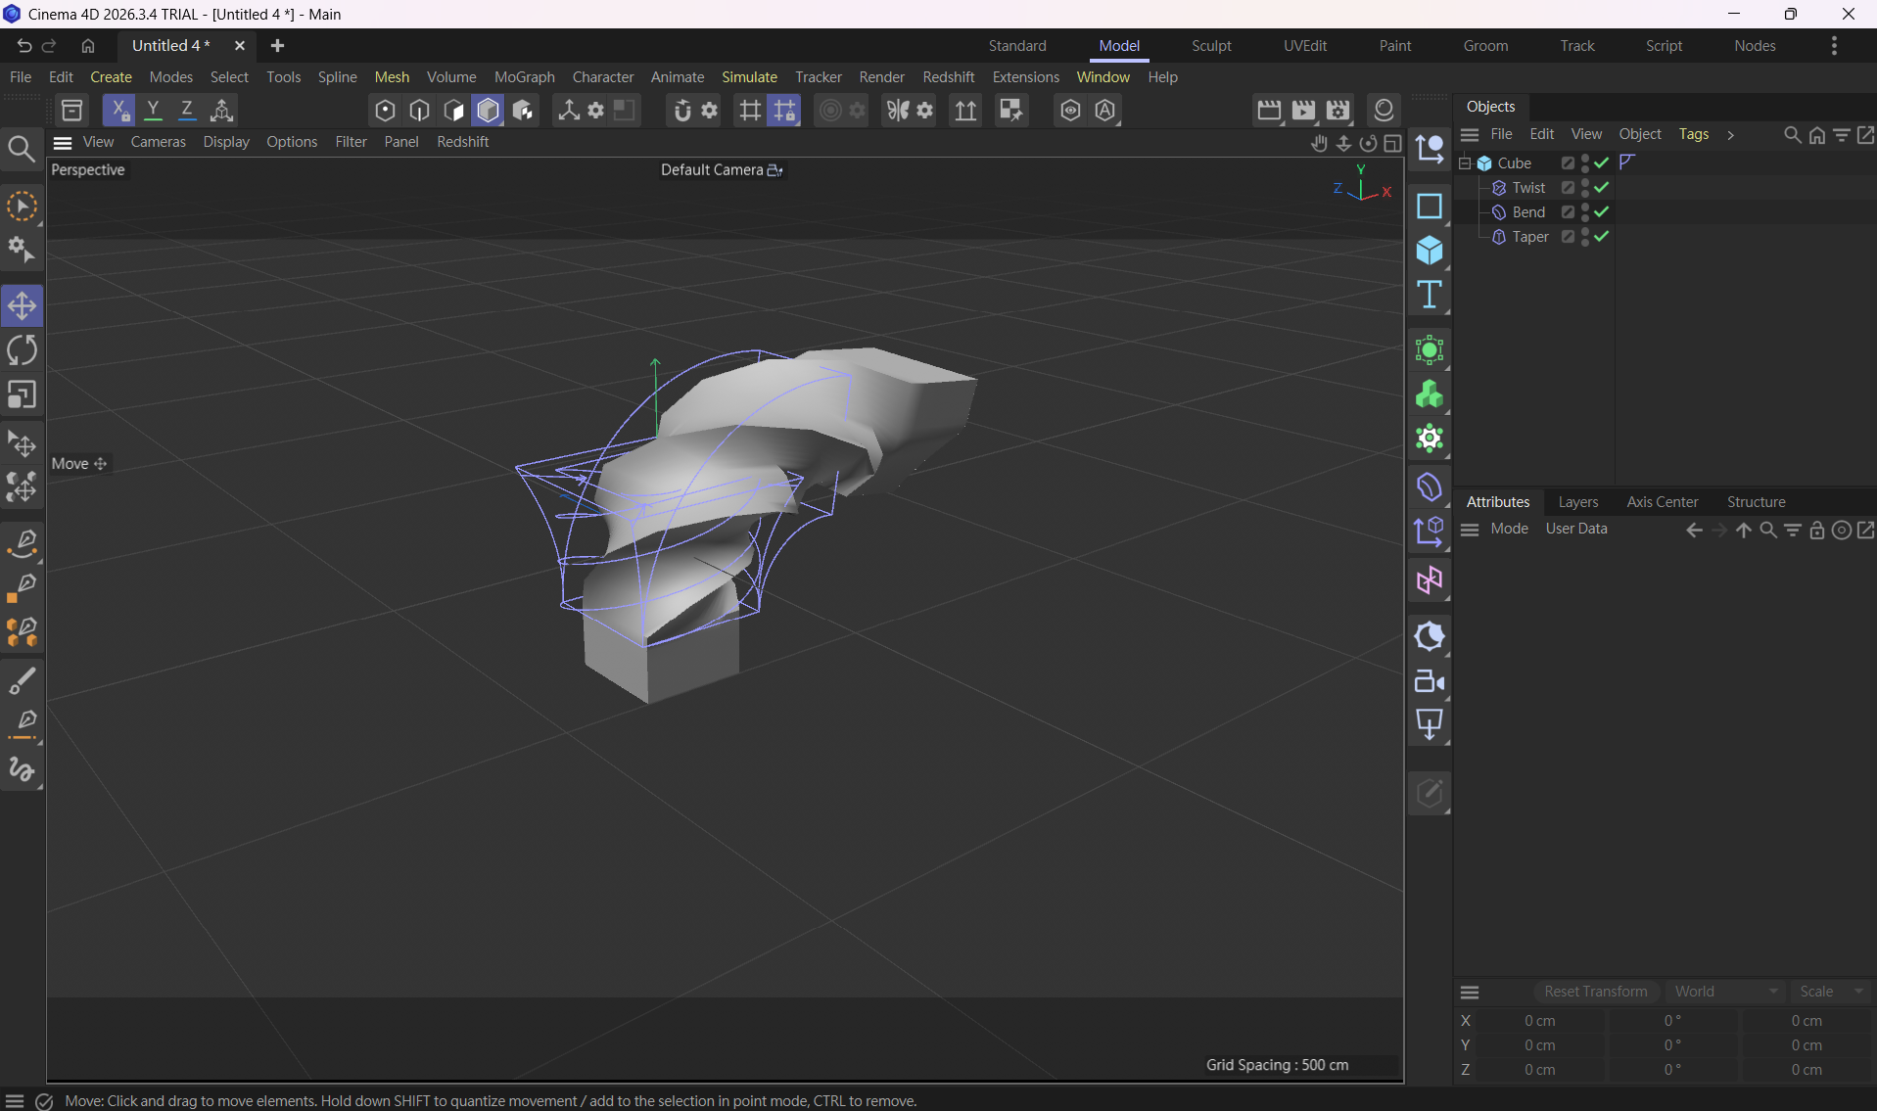Open the home start screen icon
1877x1111 pixels.
[88, 46]
